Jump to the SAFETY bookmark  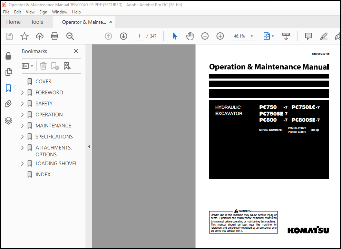click(x=44, y=104)
